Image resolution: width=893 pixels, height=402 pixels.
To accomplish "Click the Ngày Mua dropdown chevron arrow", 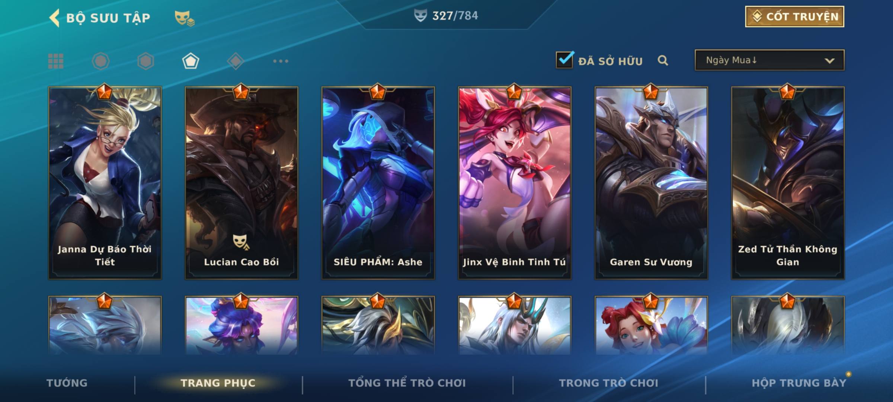I will (x=829, y=61).
